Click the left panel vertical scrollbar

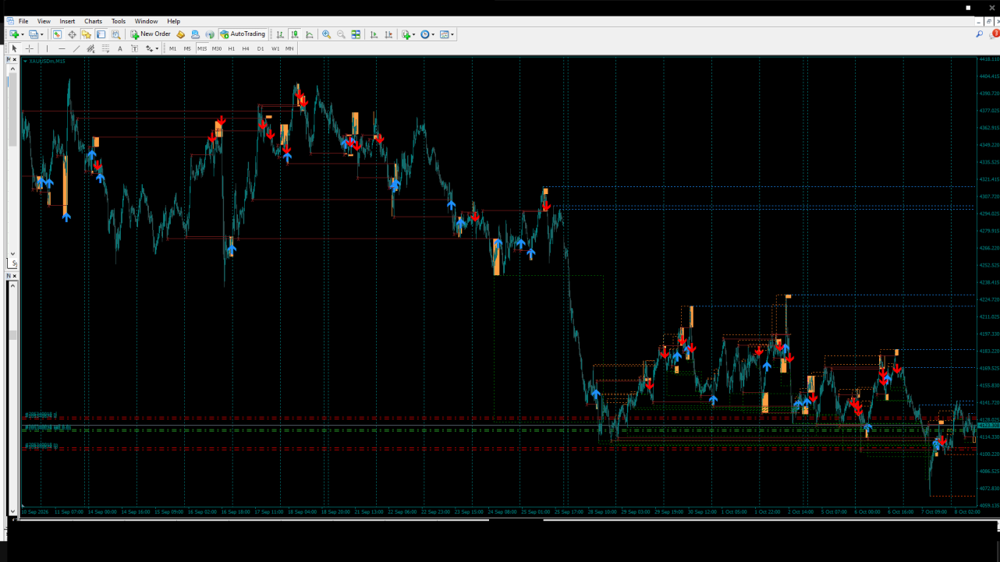(x=12, y=160)
